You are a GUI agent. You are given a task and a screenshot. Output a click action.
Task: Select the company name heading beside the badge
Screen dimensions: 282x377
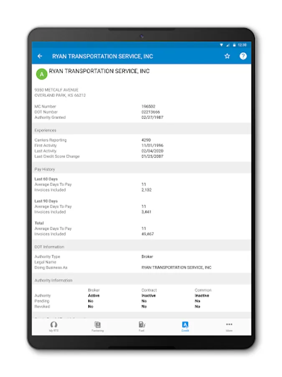(99, 71)
